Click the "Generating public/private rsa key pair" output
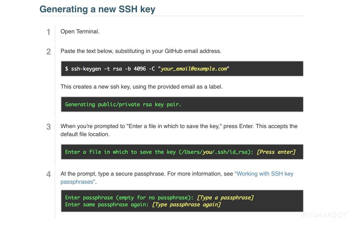The height and width of the screenshot is (227, 351). tap(123, 104)
